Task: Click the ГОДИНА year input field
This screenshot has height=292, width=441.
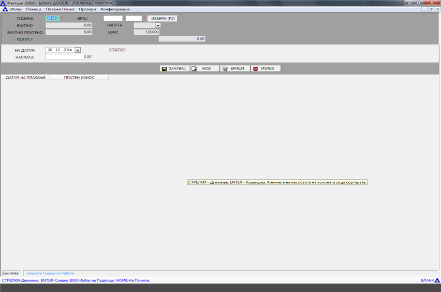Action: pyautogui.click(x=52, y=18)
